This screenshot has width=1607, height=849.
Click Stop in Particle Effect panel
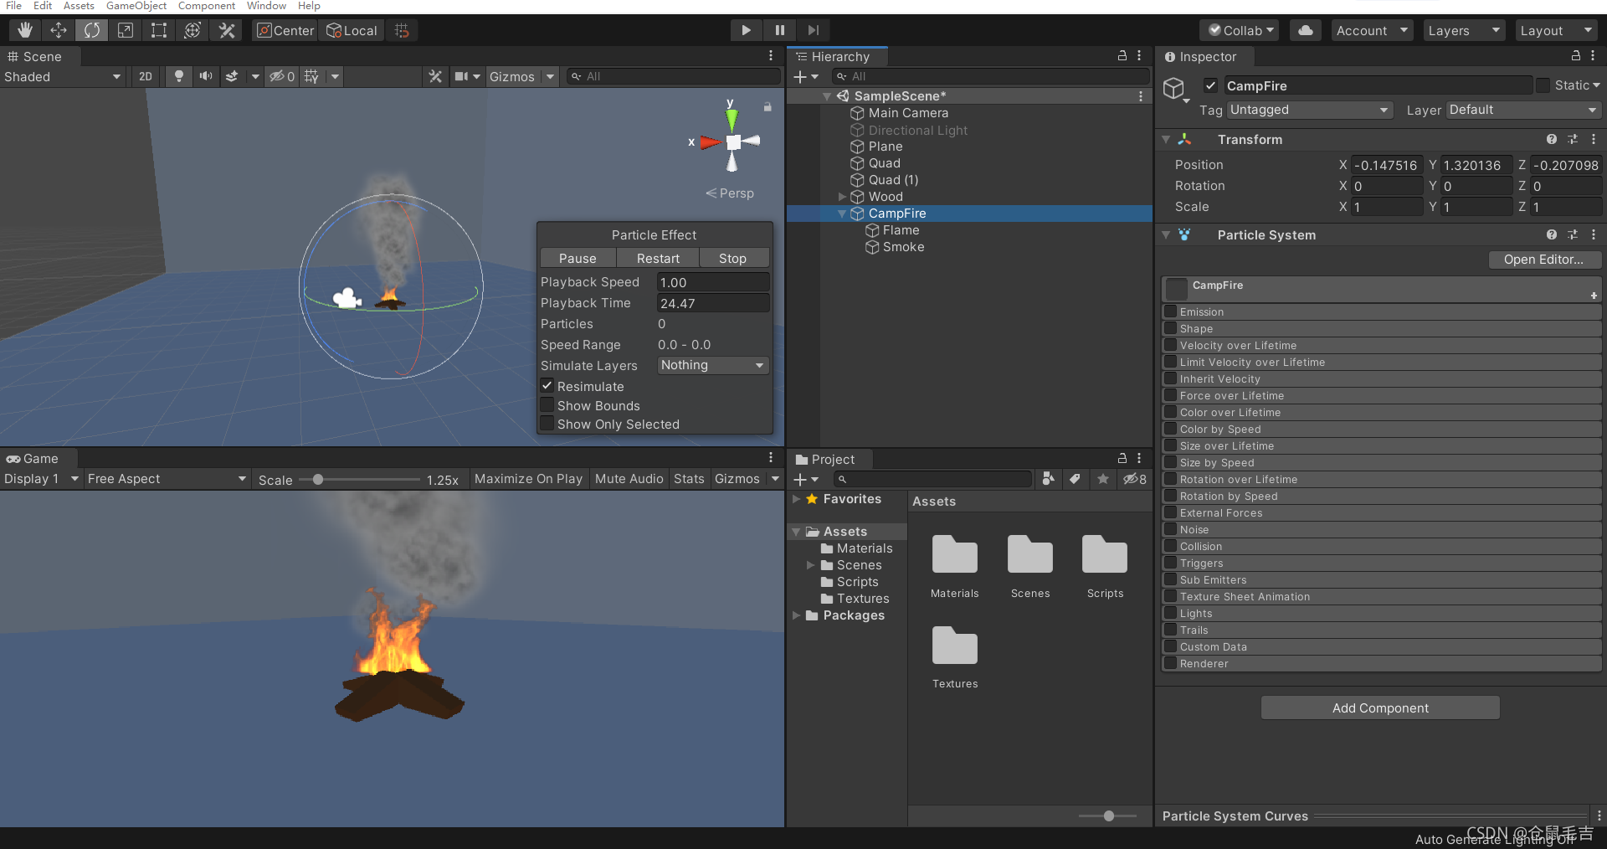tap(732, 258)
